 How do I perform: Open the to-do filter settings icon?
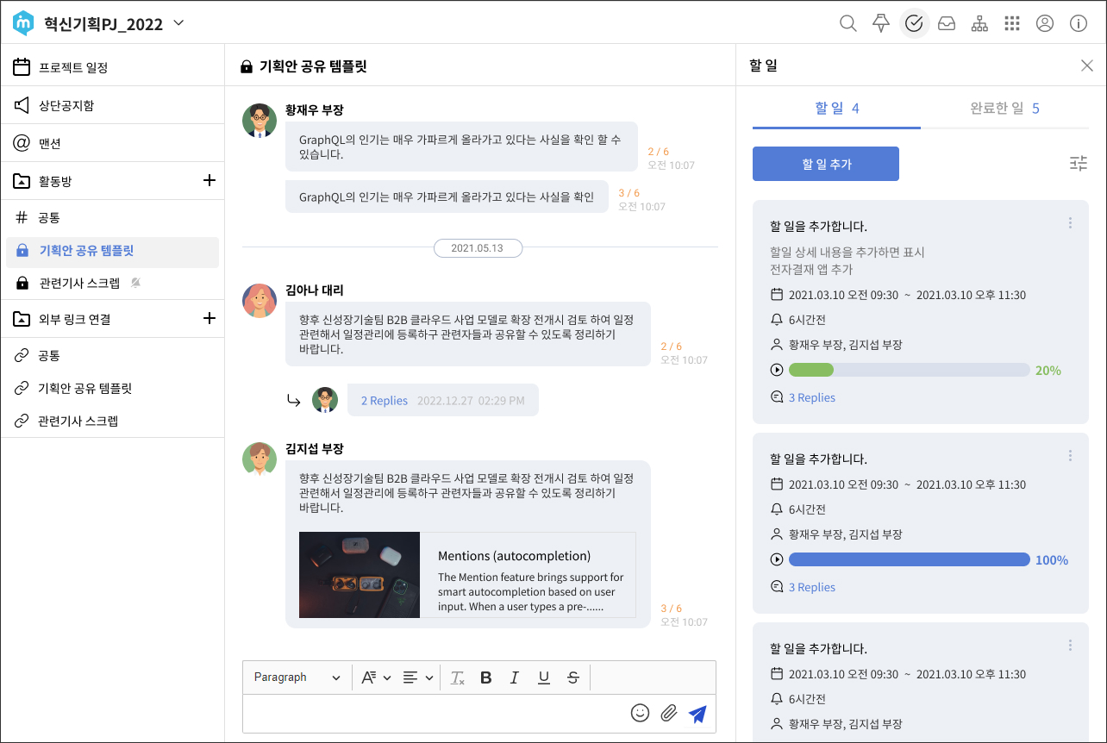click(1079, 163)
